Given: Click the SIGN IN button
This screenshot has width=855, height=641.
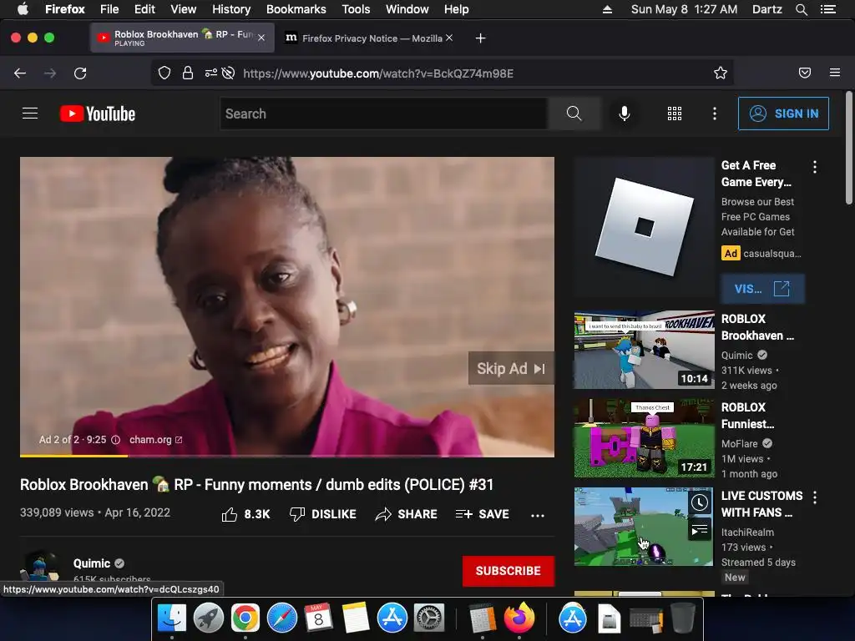Looking at the screenshot, I should click(x=783, y=114).
